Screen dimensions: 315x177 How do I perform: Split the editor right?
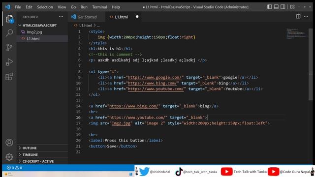pos(298,16)
